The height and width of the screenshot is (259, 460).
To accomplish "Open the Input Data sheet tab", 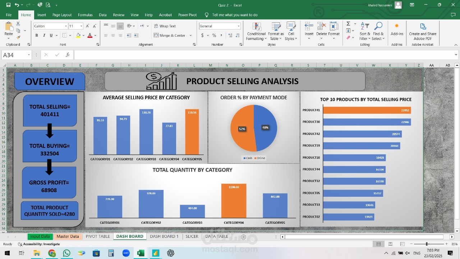I will point(40,236).
